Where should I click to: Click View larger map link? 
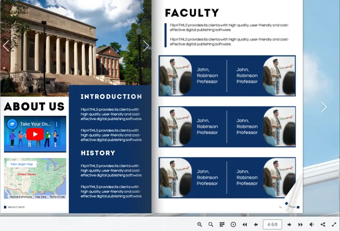point(22,164)
